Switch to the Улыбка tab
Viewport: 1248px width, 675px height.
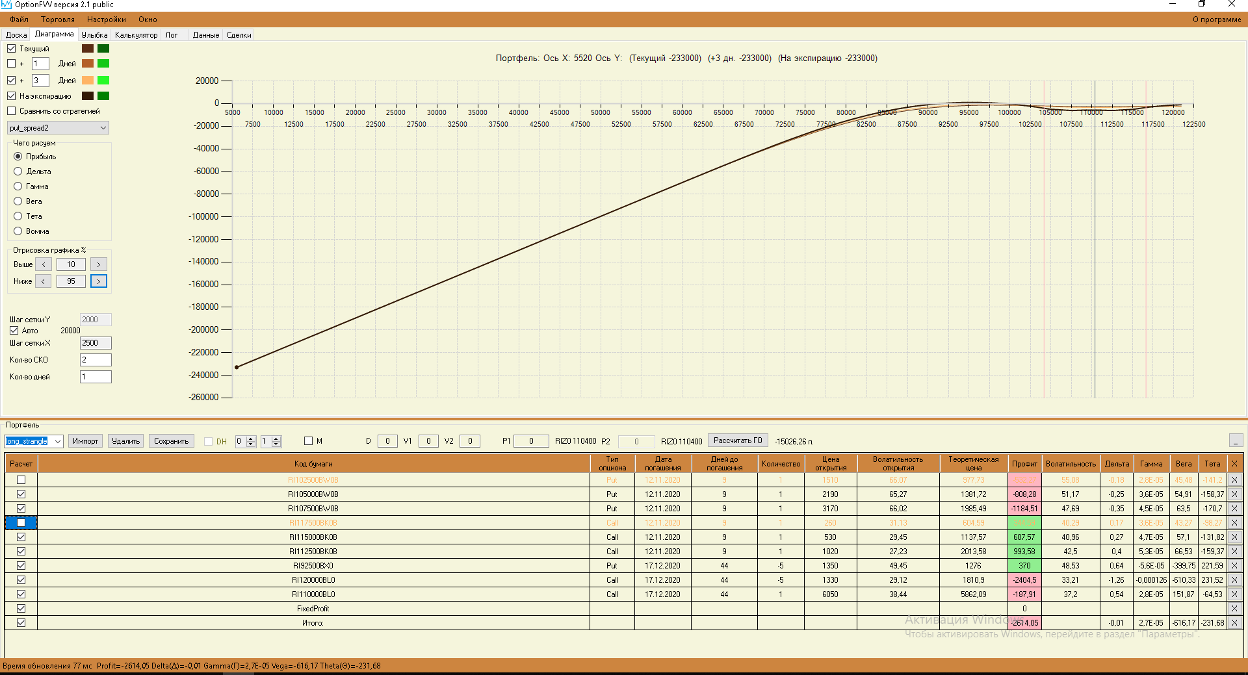pos(94,35)
